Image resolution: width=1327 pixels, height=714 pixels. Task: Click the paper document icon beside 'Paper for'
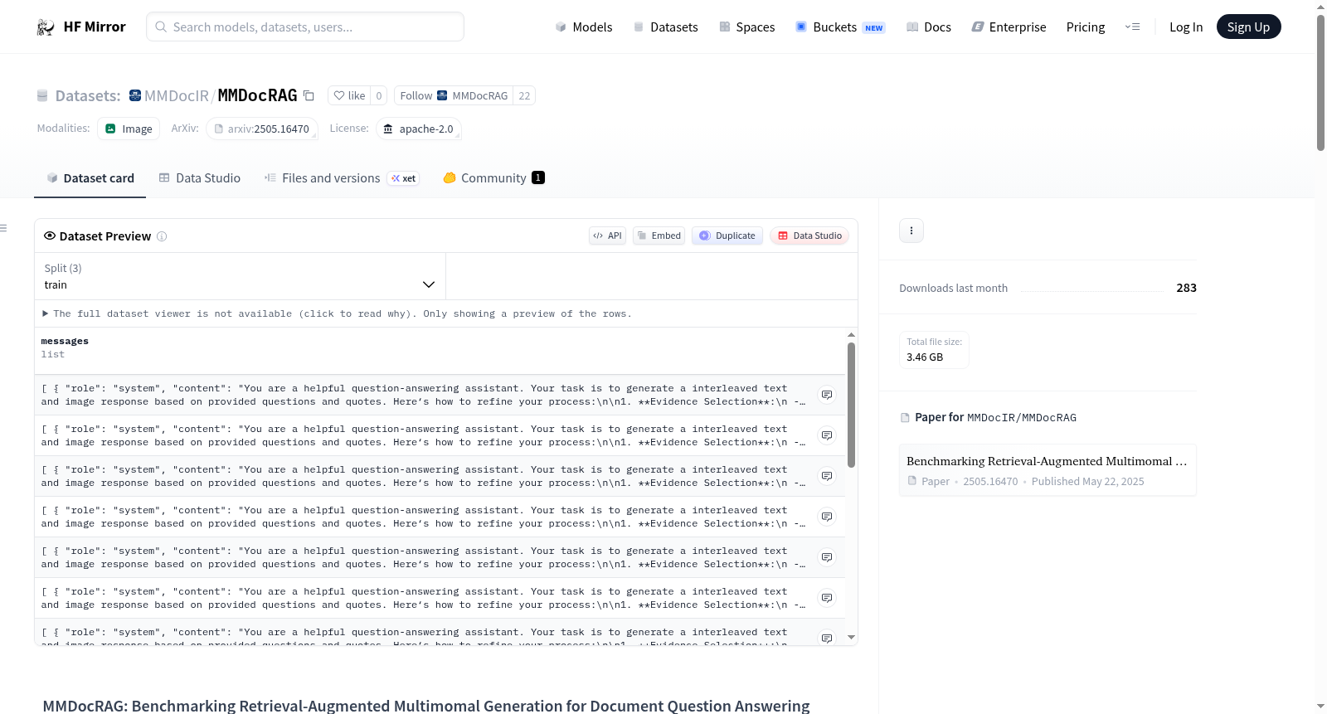905,418
